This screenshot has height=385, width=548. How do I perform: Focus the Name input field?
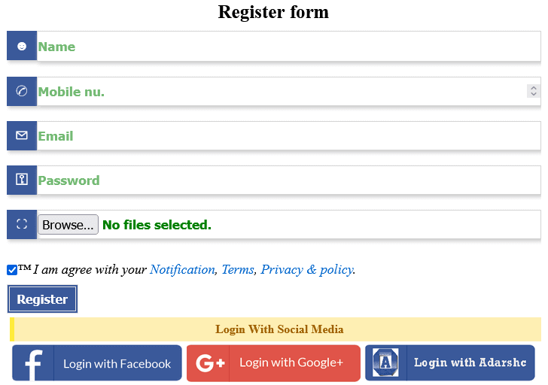(286, 47)
